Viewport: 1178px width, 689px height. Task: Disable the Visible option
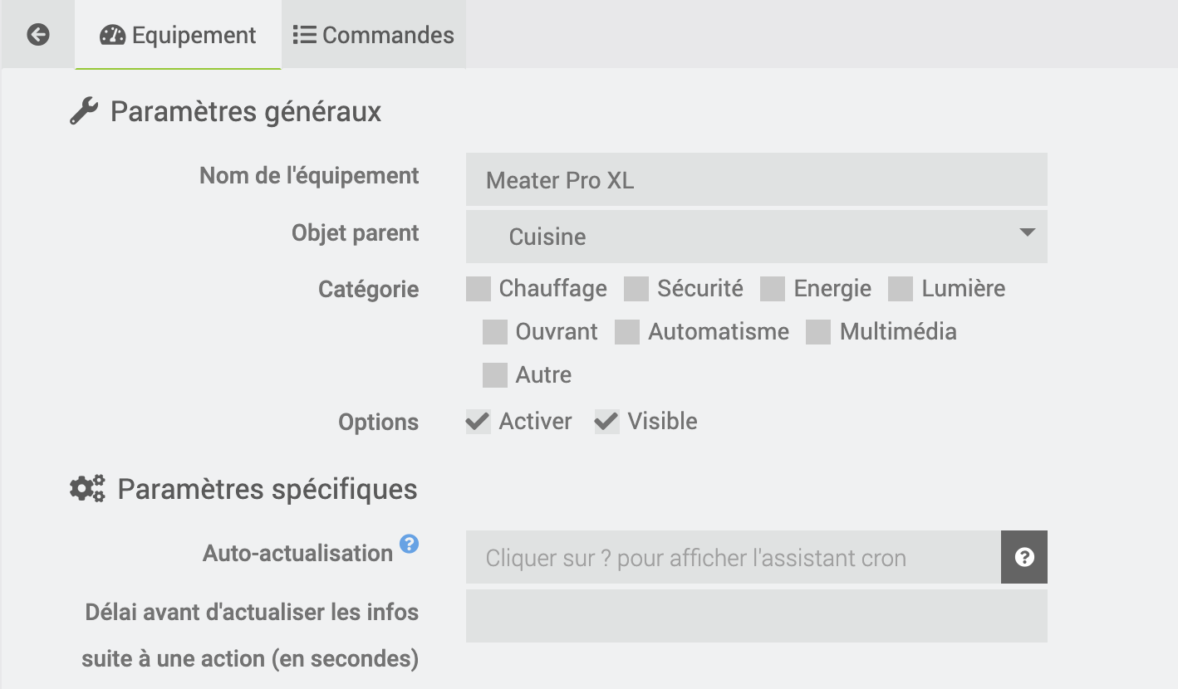click(x=606, y=421)
